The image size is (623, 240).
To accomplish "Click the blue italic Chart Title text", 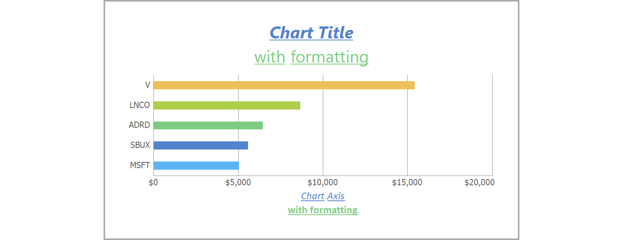I will (x=311, y=33).
